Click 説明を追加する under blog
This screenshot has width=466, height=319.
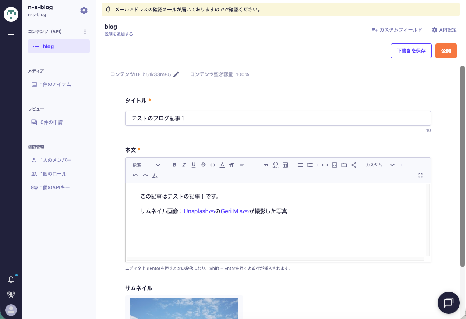point(119,34)
